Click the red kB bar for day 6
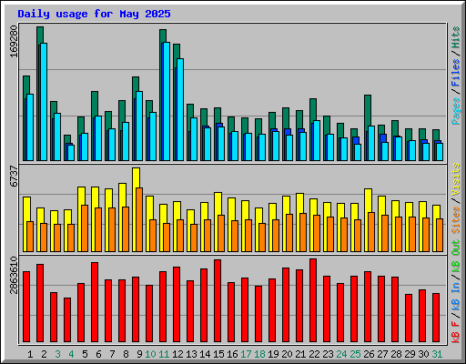This screenshot has height=364, width=466. [95, 302]
